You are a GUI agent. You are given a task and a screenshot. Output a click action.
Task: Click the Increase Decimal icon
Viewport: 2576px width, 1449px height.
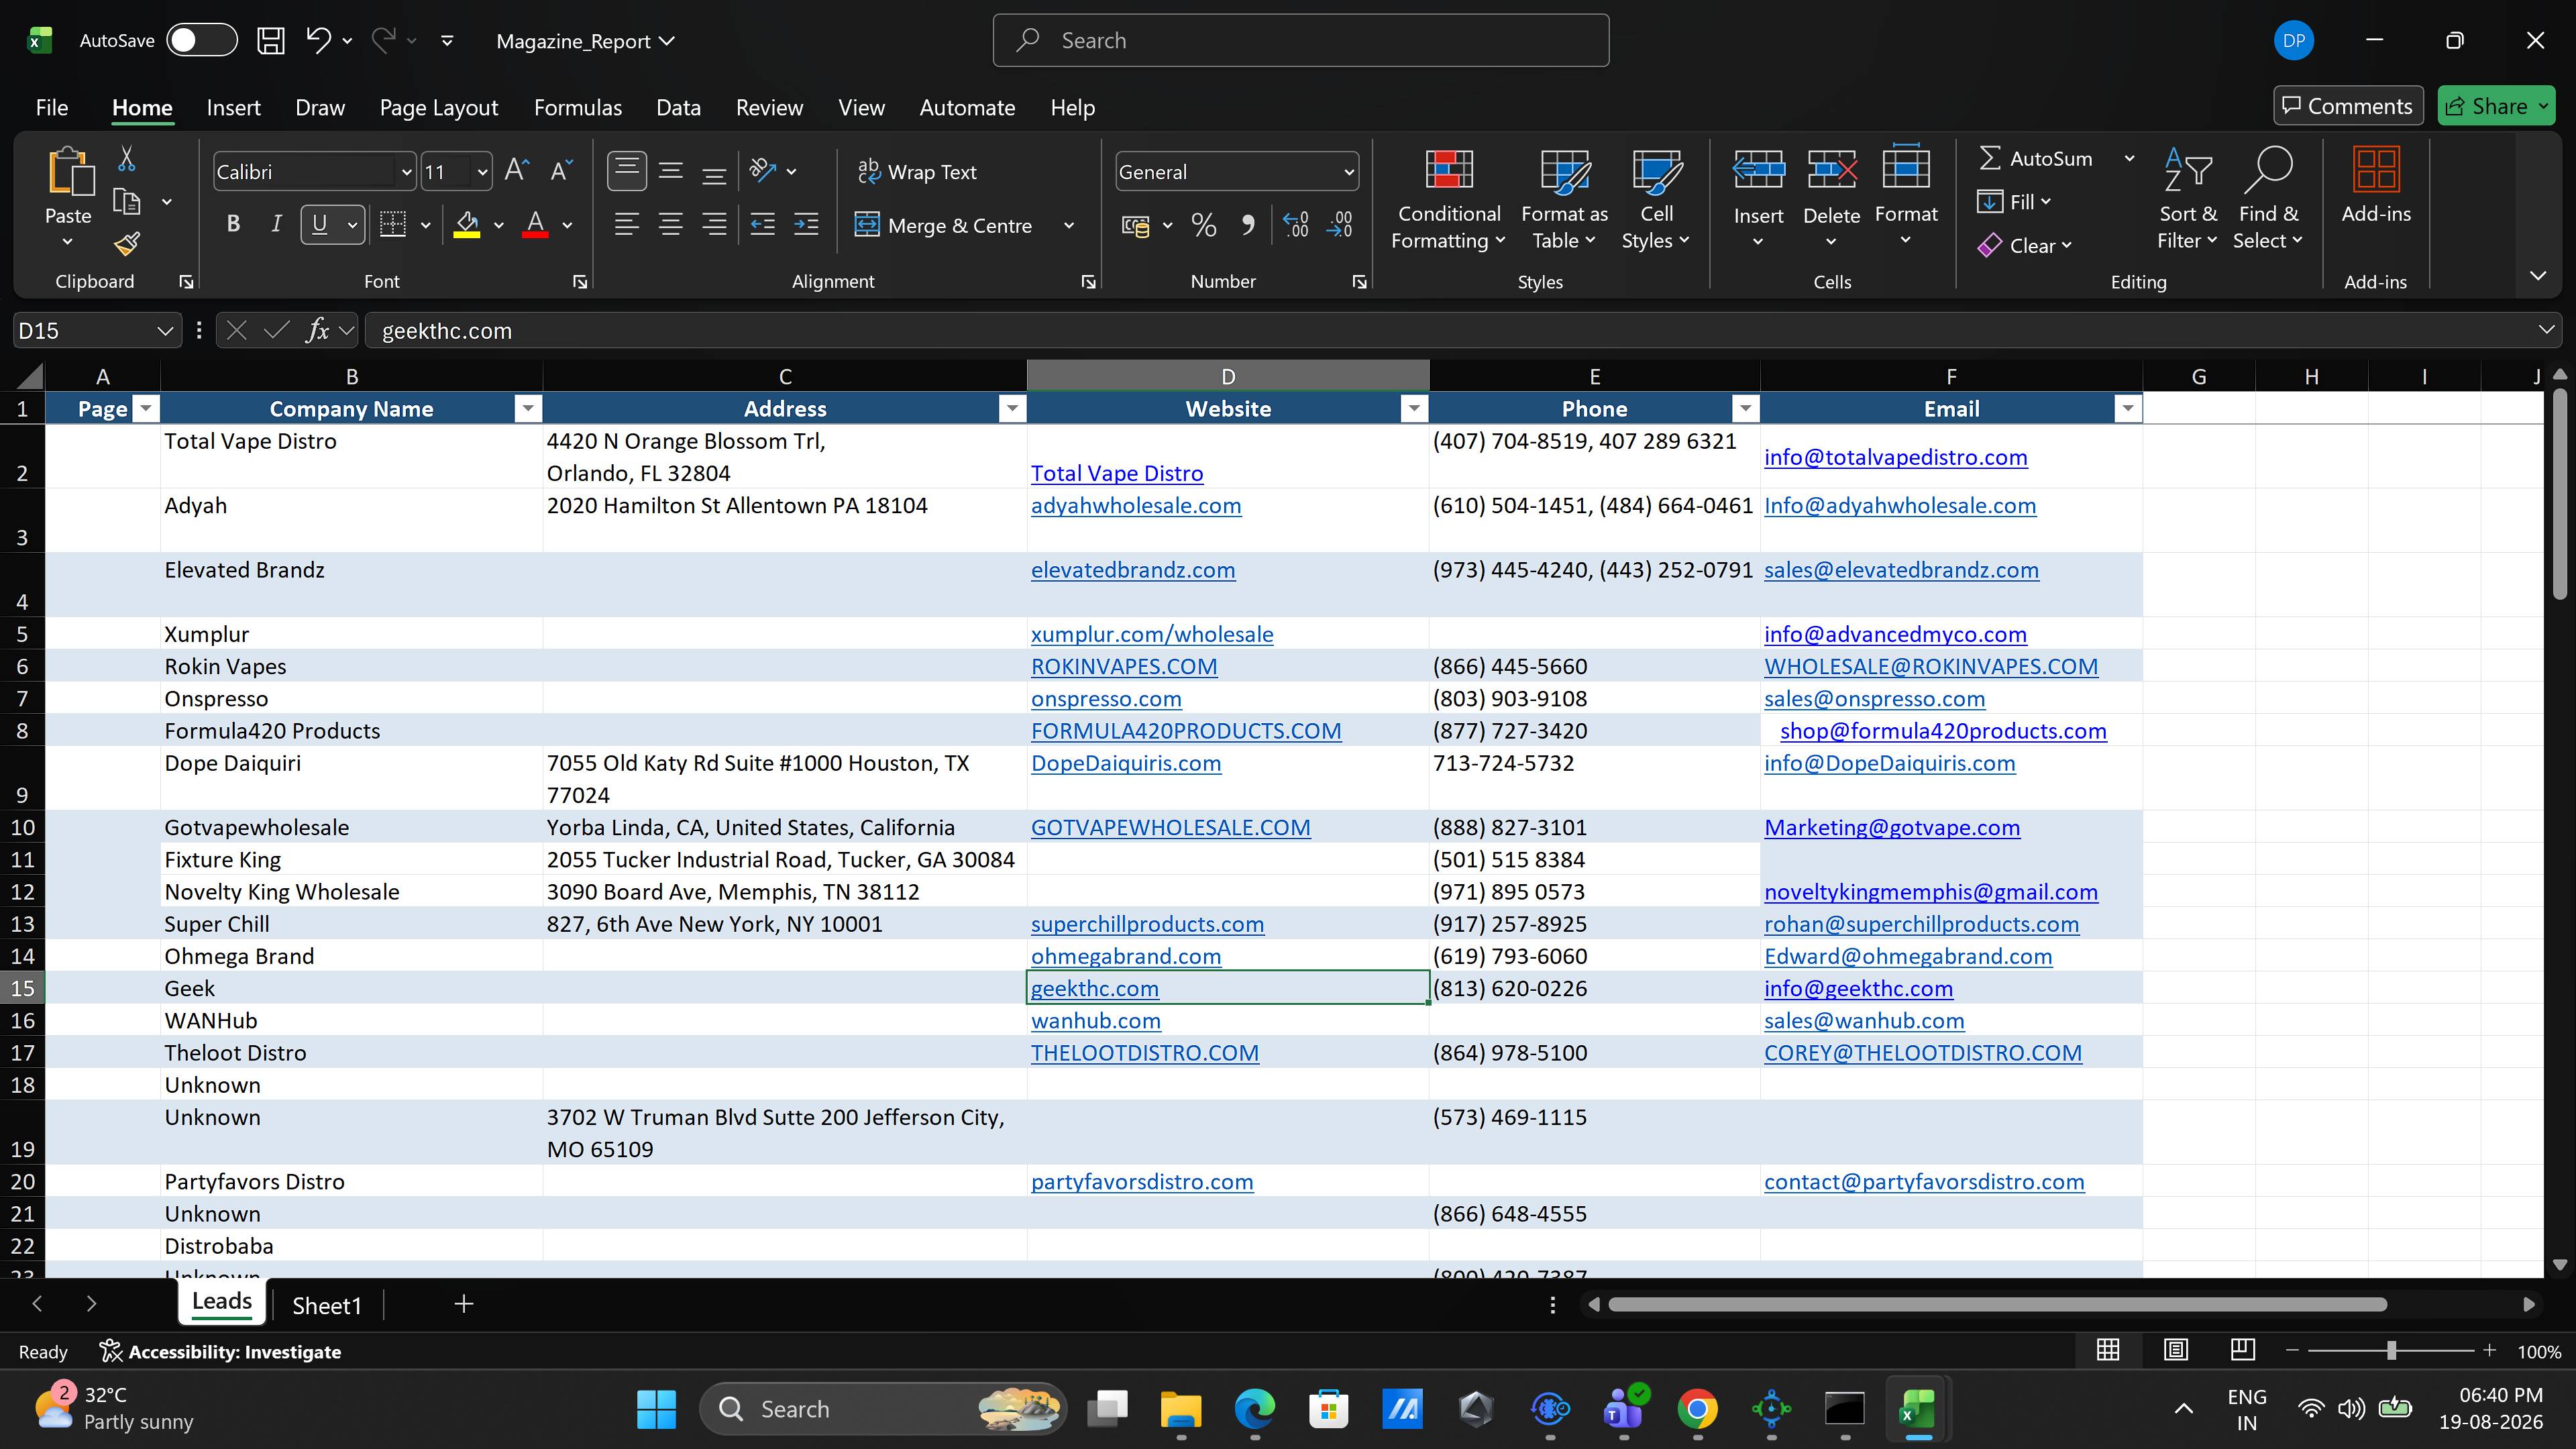coord(1296,225)
